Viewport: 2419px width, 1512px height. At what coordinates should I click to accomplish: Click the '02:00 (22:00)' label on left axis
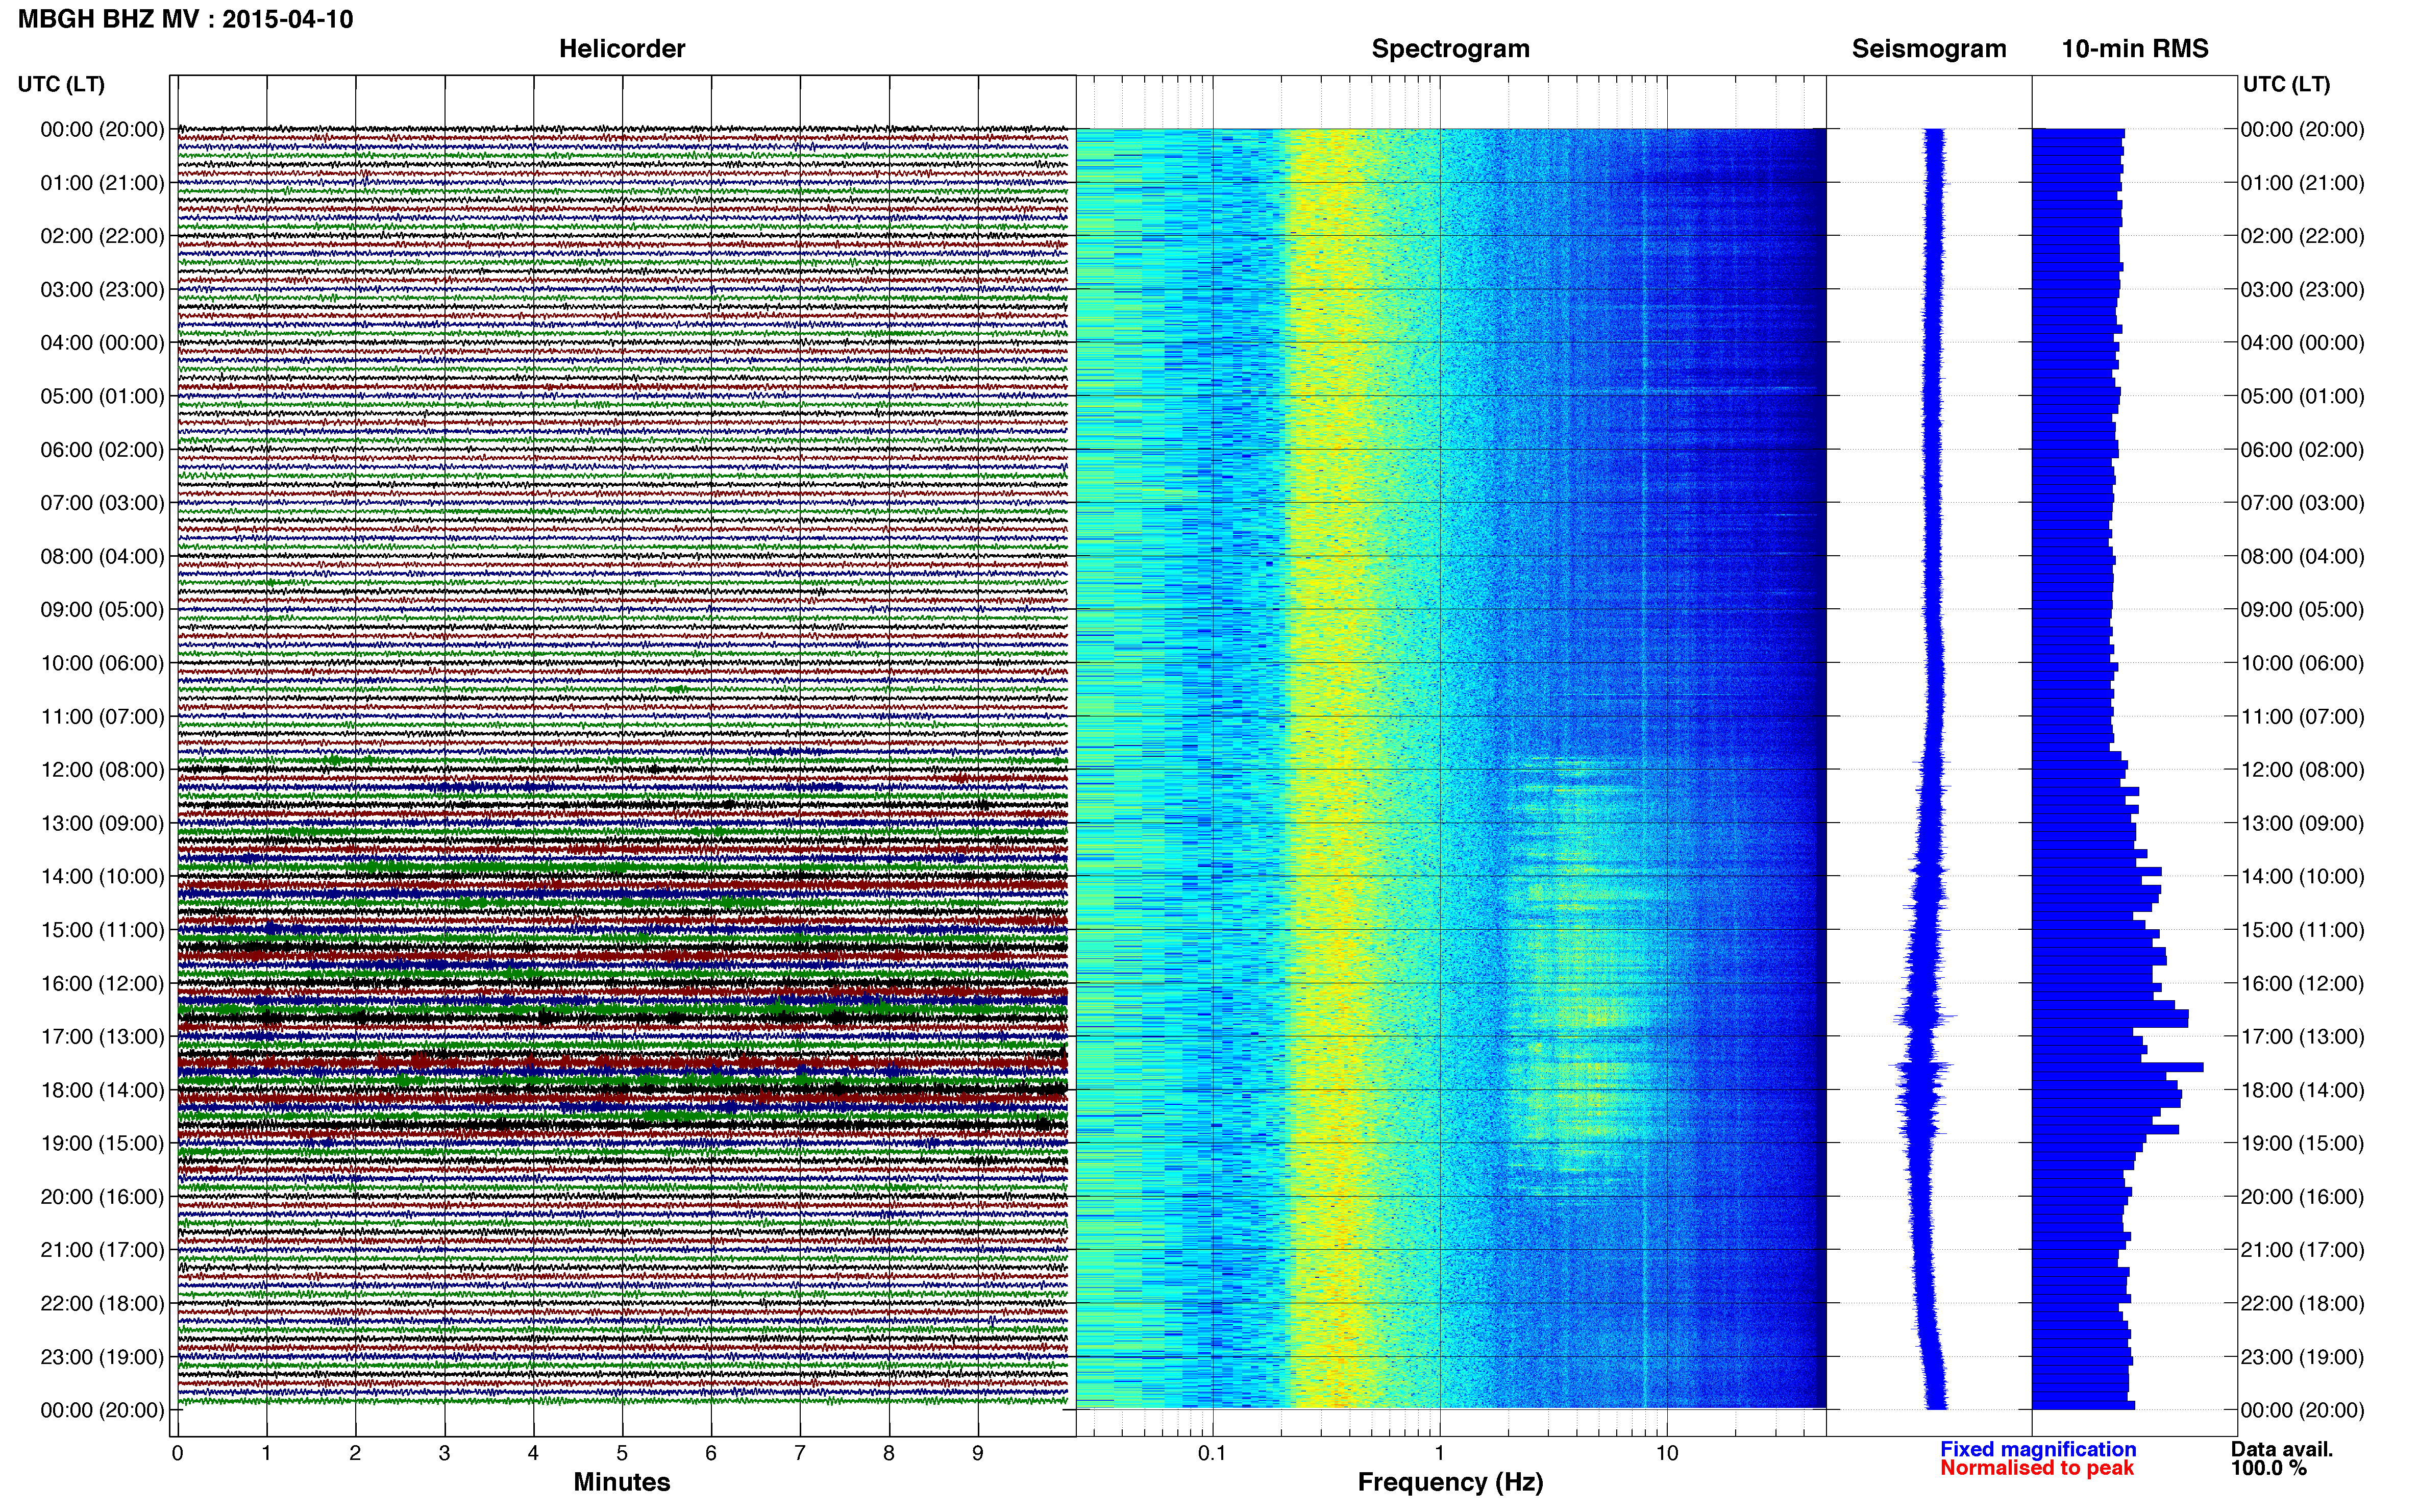pyautogui.click(x=102, y=236)
